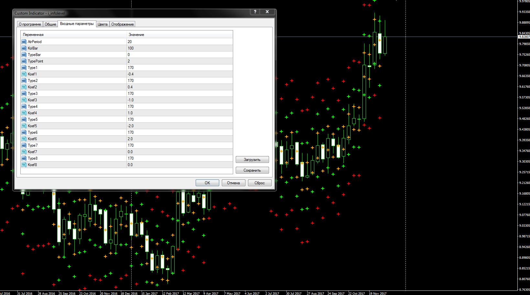Edit the Koef1 value -0.4
The image size is (530, 295).
tap(179, 74)
